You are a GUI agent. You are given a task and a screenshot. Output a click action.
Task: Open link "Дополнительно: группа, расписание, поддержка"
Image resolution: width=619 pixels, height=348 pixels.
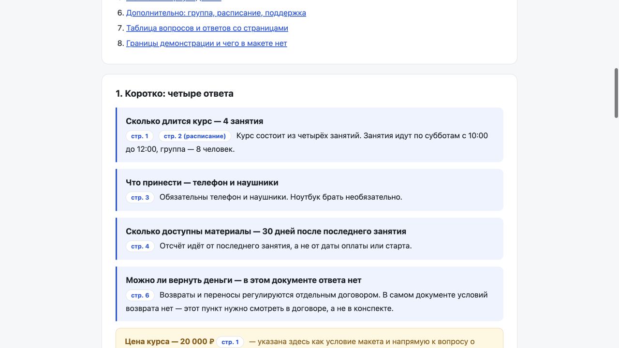click(x=216, y=13)
